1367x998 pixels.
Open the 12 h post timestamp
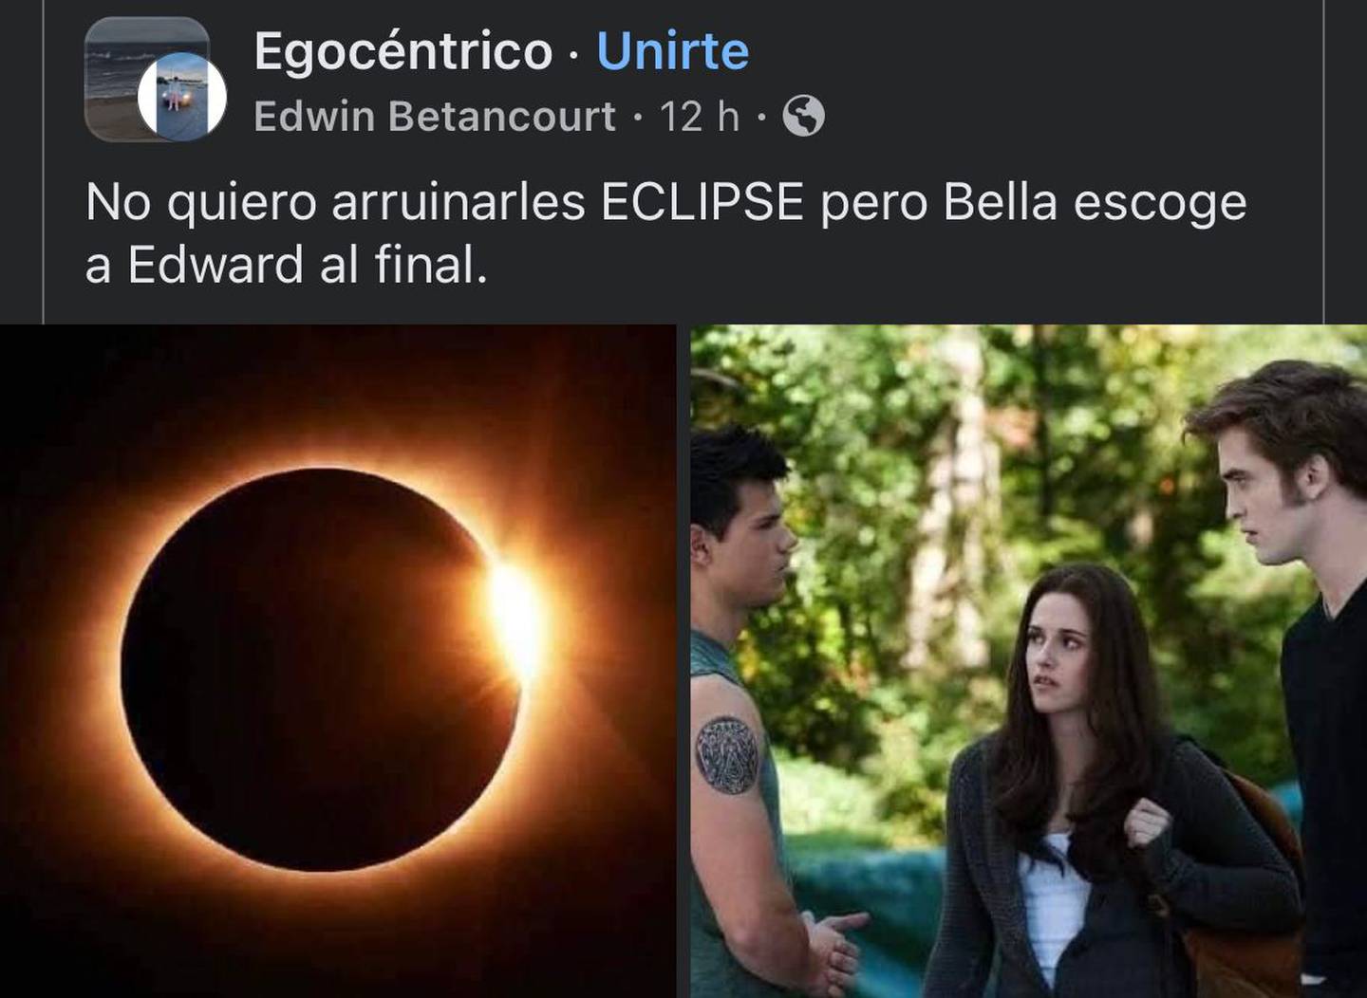pyautogui.click(x=699, y=117)
